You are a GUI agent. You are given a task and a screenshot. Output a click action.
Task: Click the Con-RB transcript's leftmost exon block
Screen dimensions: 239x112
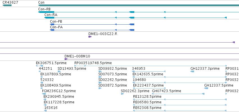tap(46, 12)
